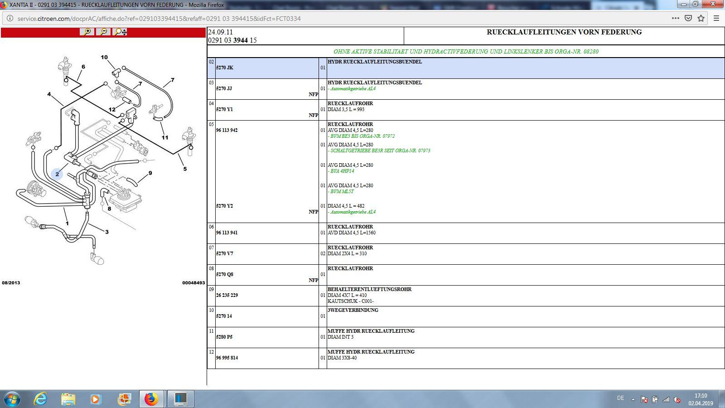Click the DIAM 2X4 L = 310 text
This screenshot has width=725, height=408.
pos(347,253)
